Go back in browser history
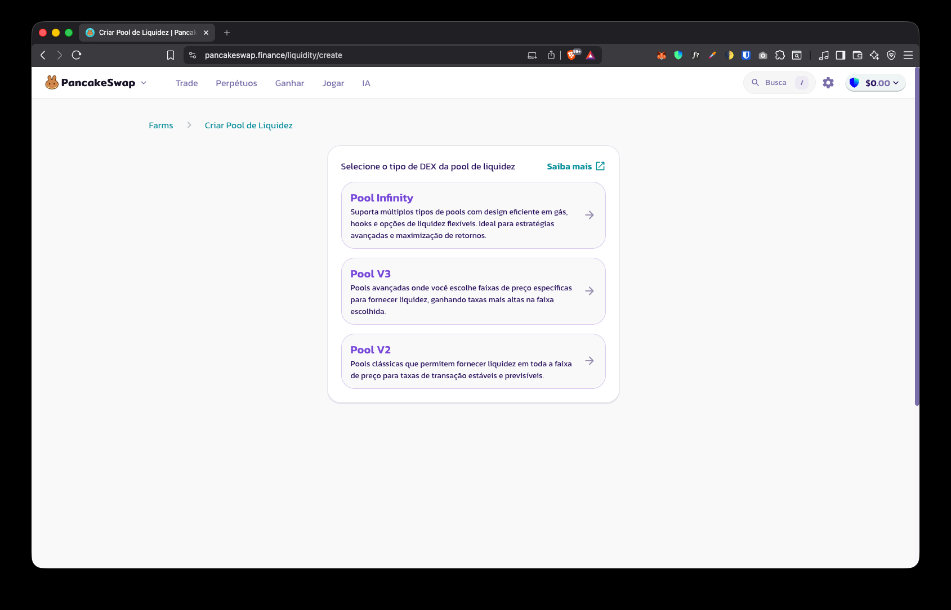This screenshot has width=951, height=610. pos(43,55)
